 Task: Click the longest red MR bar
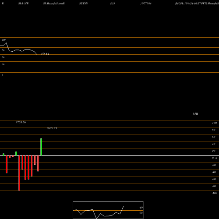click(x=19, y=173)
